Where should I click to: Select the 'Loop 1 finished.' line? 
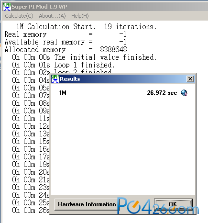[64, 65]
